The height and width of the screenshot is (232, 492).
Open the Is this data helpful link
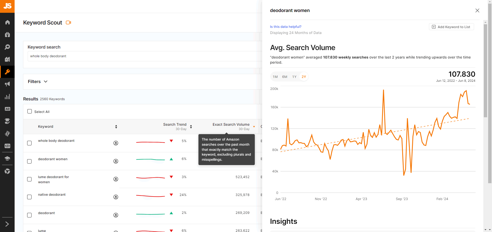click(285, 27)
